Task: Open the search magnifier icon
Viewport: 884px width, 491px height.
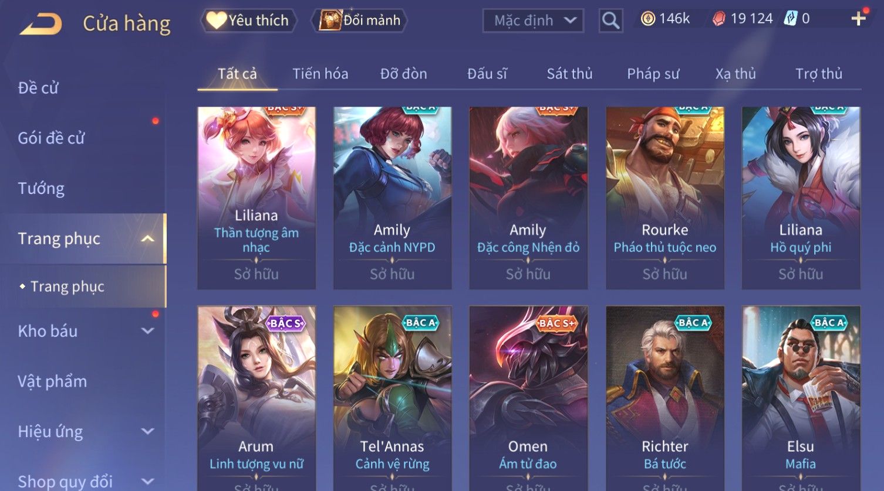Action: pos(610,21)
